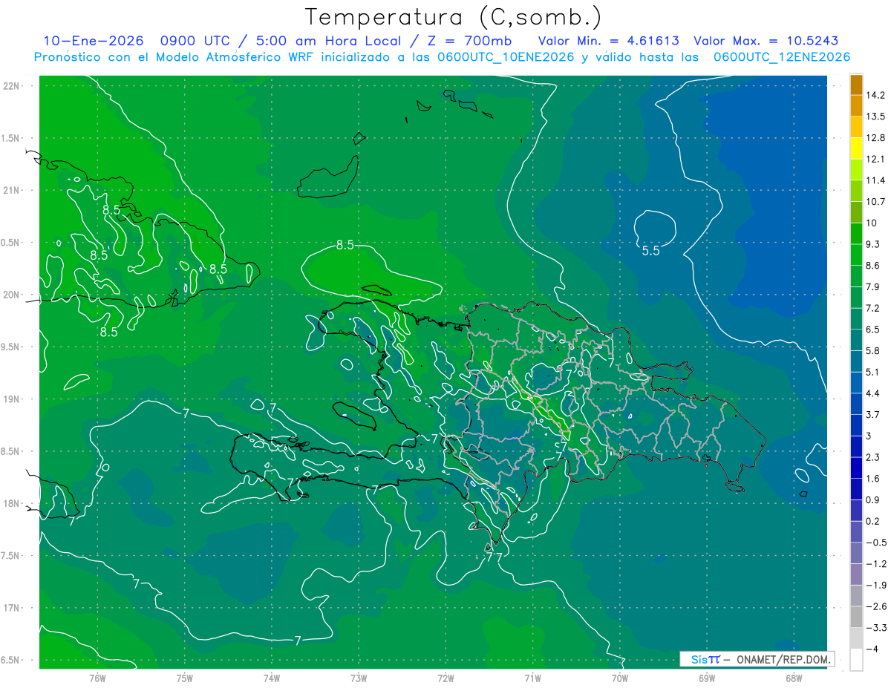The image size is (891, 688).
Task: Click the '68W' longitude label
Action: point(794,678)
